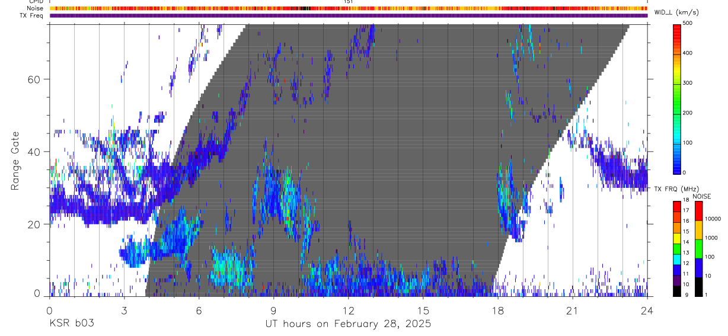This screenshot has height=336, width=728.
Task: Click the 'TX Freq' strip label
Action: (x=32, y=15)
